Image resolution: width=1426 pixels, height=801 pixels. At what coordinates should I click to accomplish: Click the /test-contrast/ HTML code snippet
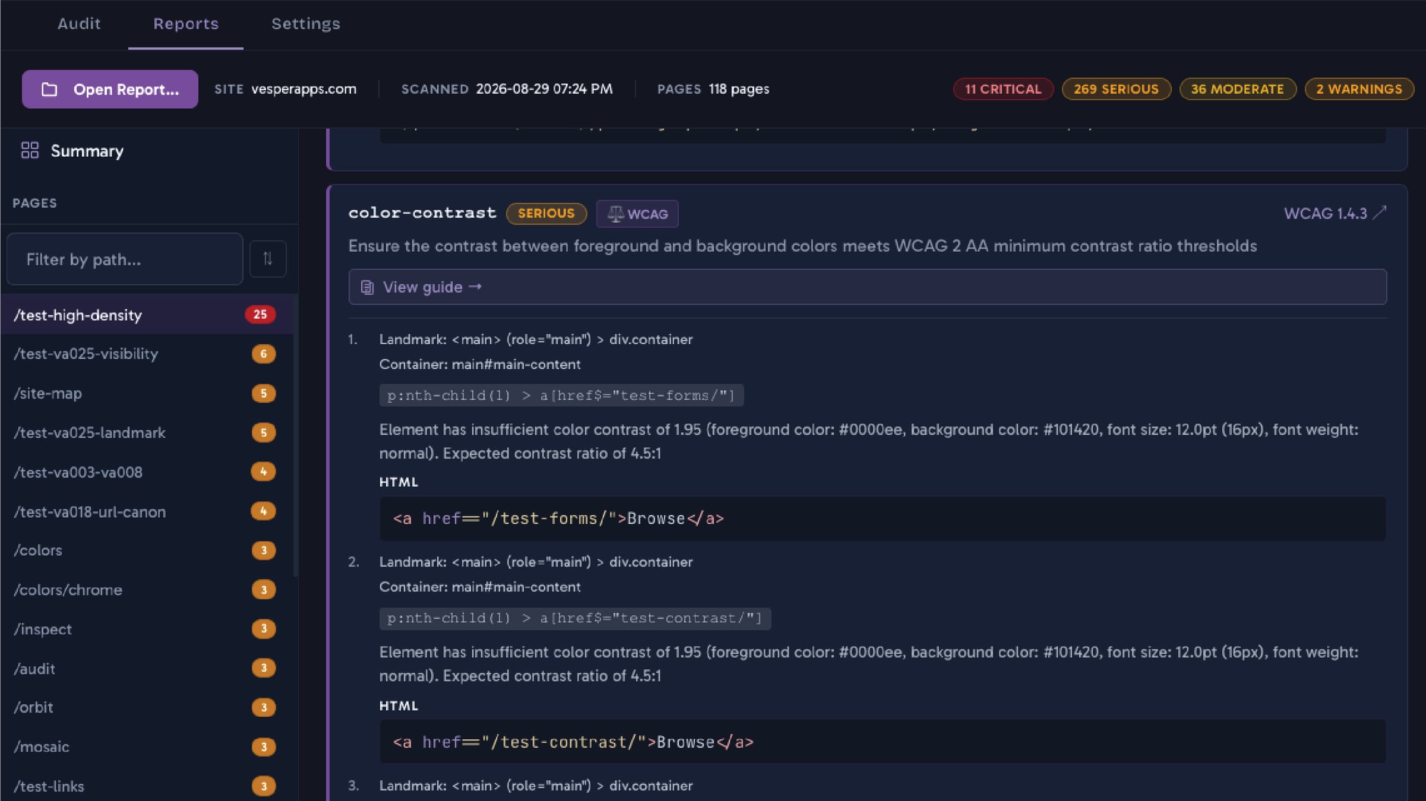pyautogui.click(x=882, y=742)
